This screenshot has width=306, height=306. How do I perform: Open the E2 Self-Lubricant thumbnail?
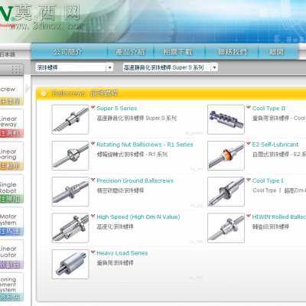[226, 155]
